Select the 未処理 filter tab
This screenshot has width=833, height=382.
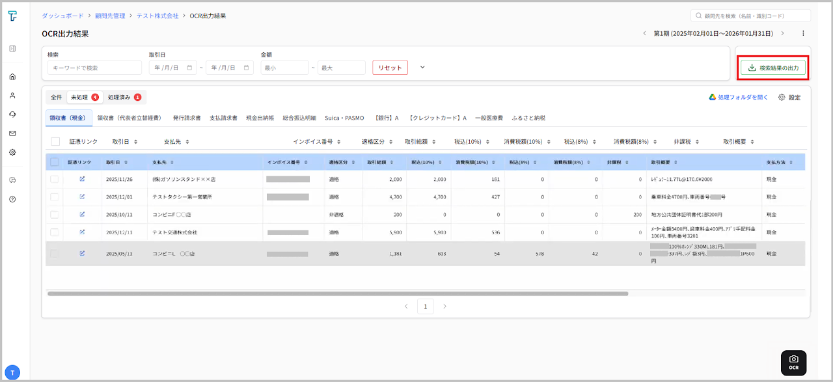(85, 97)
